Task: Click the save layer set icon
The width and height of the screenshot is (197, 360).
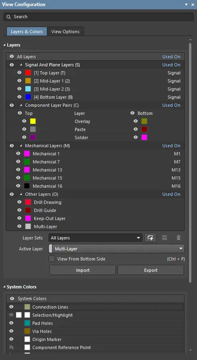Action: pos(164,238)
